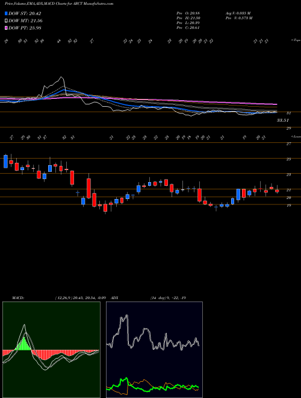Click the 'Pre L: 20.39' value

point(188,23)
